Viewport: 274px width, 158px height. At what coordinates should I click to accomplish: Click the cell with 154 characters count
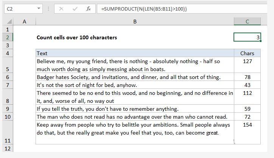click(247, 132)
